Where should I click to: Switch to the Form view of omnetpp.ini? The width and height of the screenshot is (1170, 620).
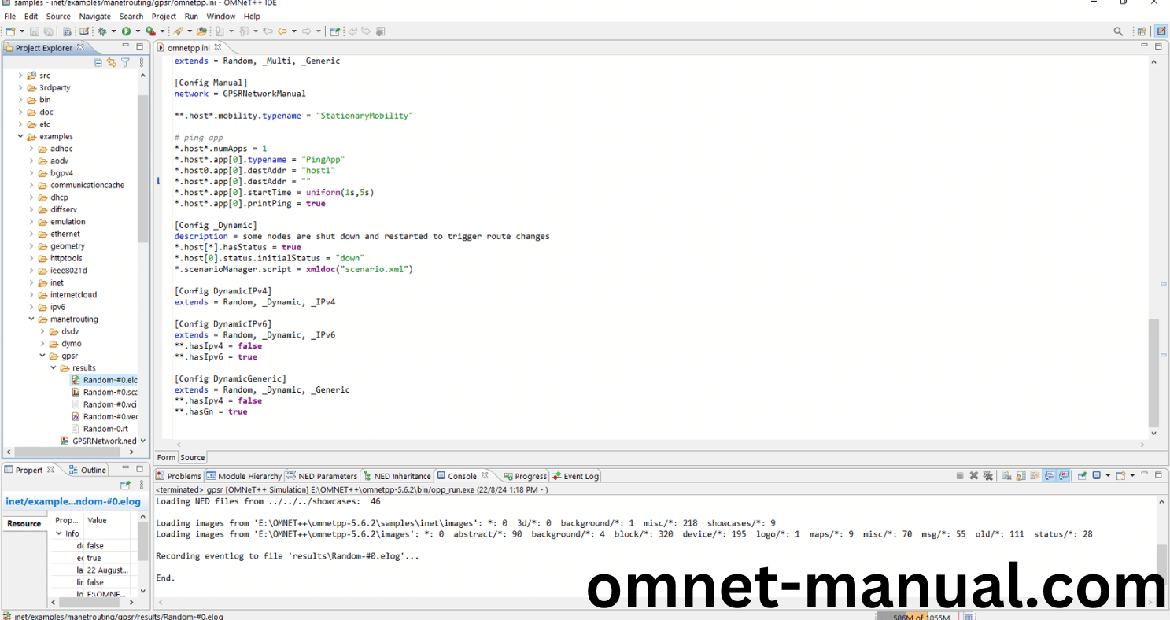click(165, 457)
